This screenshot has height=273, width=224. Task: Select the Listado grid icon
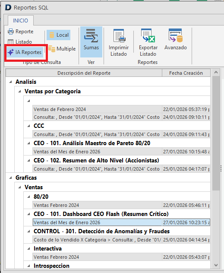pos(11,42)
